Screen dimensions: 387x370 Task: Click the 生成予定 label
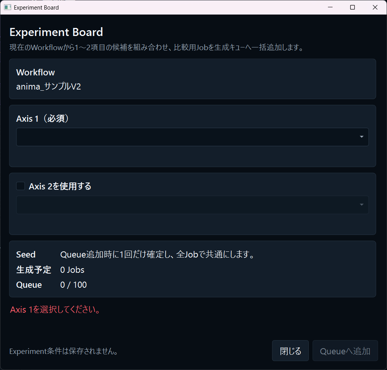[34, 270]
